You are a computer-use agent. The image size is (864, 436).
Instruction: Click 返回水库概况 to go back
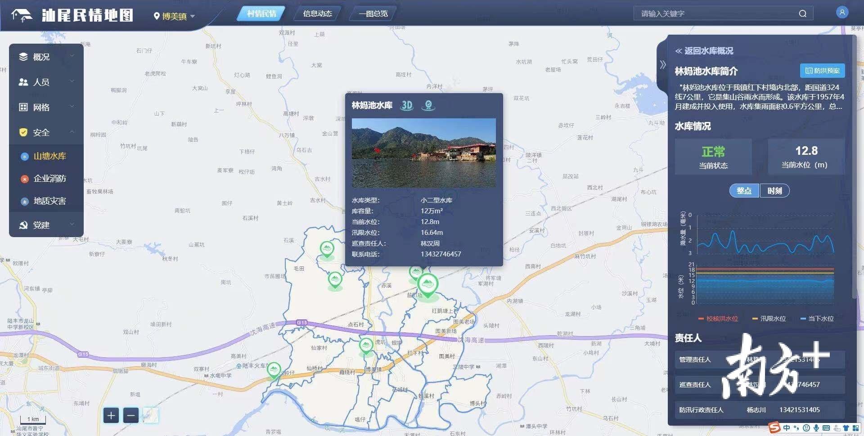(x=704, y=51)
